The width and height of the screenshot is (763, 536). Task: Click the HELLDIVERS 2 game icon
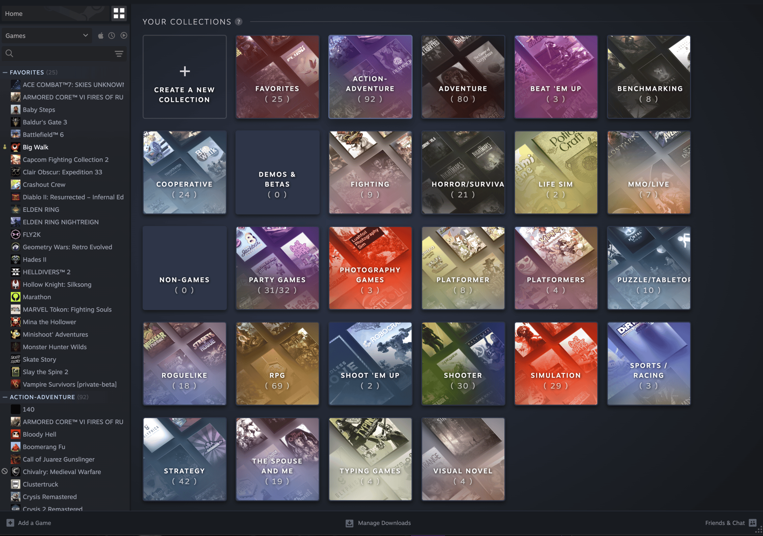15,272
